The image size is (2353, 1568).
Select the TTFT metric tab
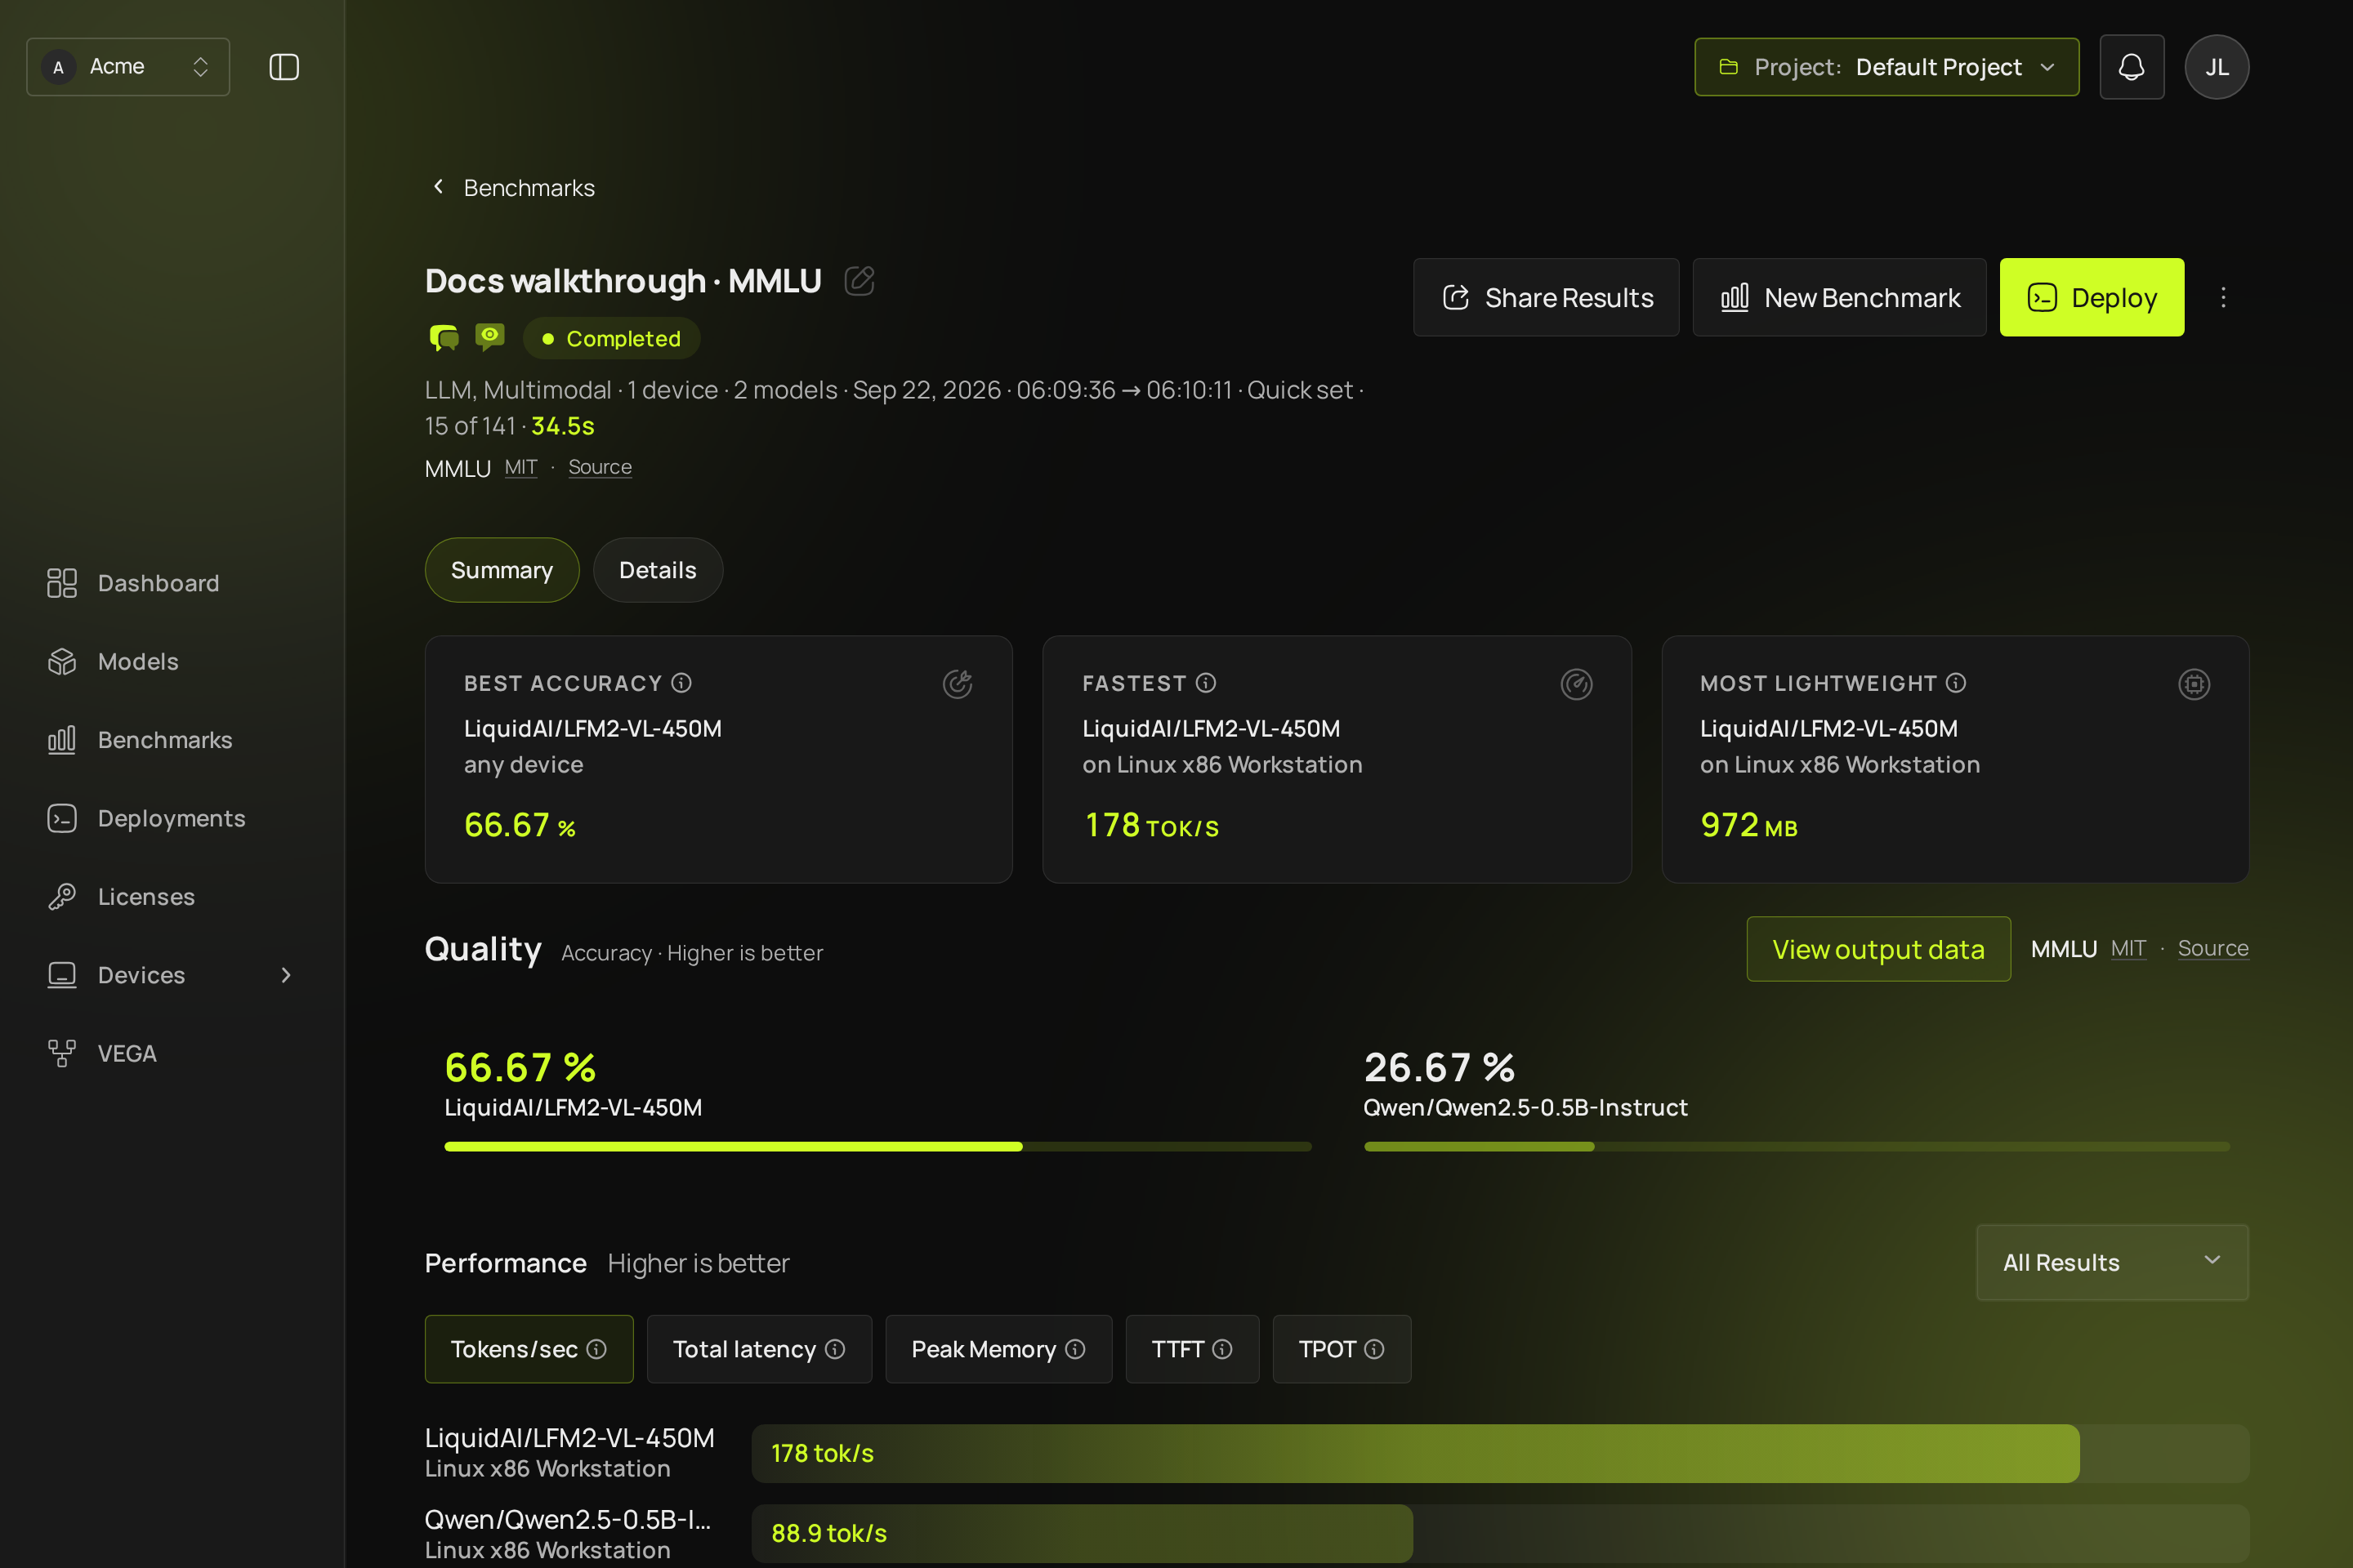tap(1191, 1349)
